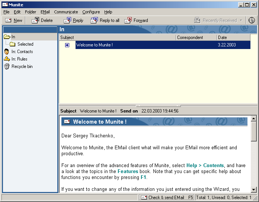The height and width of the screenshot is (202, 259).
Task: Forward the message using toolbar icon
Action: coord(128,20)
